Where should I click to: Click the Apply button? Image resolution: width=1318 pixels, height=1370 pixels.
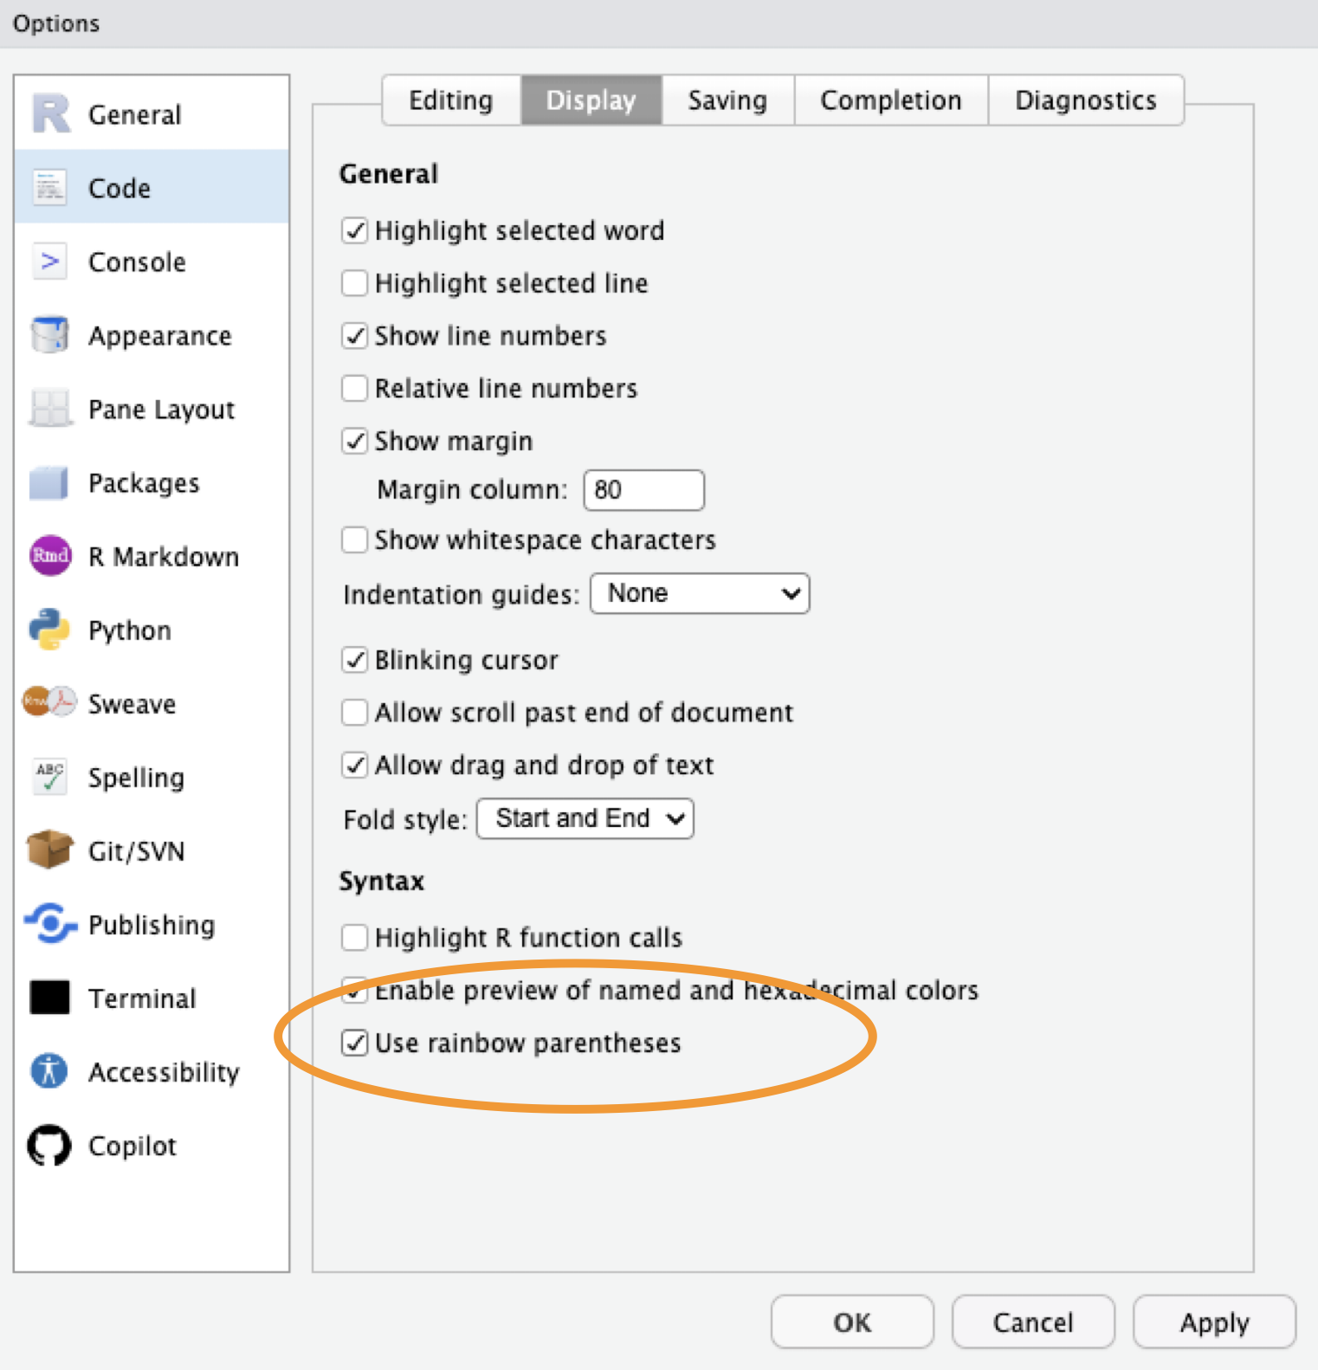pyautogui.click(x=1214, y=1322)
